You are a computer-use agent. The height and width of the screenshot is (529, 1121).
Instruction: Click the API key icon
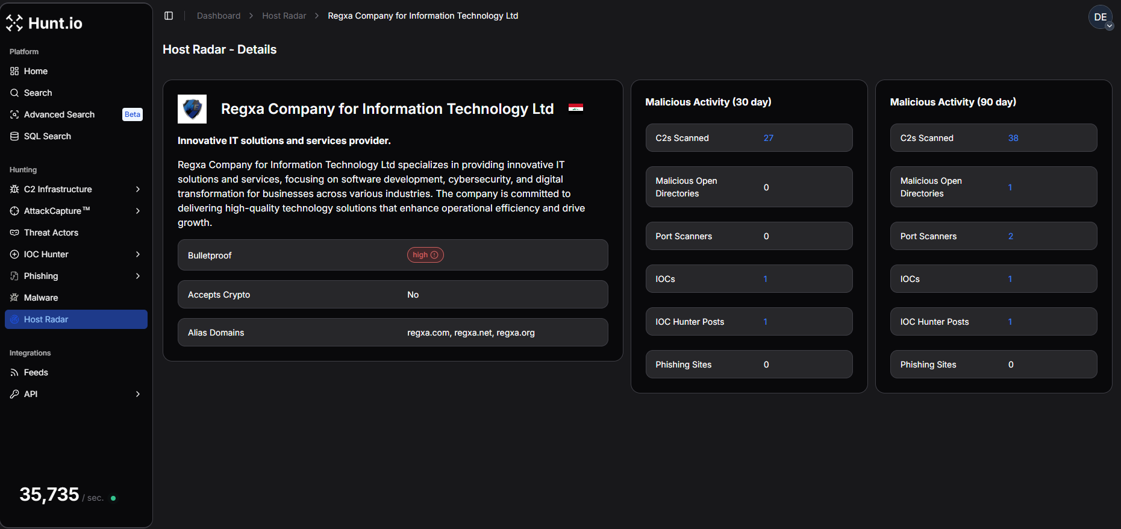coord(14,394)
